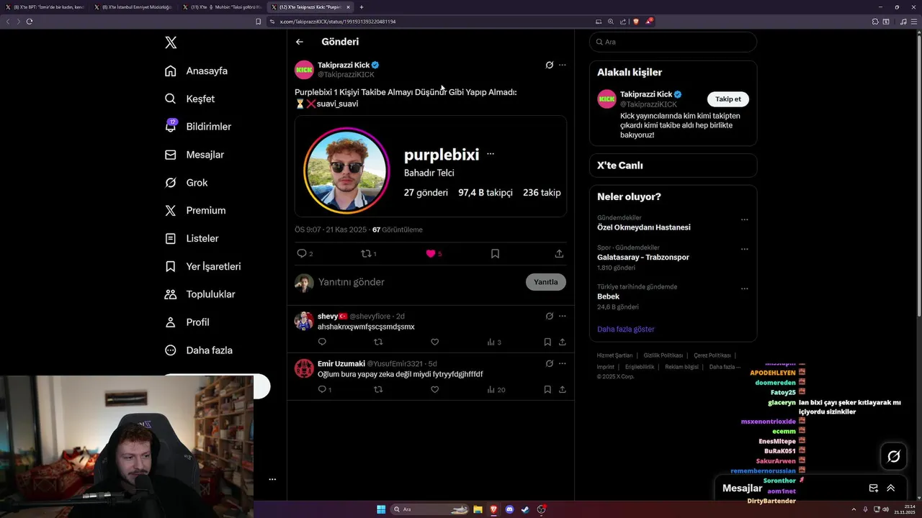Viewport: 922px width, 518px height.
Task: Click Brave shields icon in address bar
Action: 635,22
